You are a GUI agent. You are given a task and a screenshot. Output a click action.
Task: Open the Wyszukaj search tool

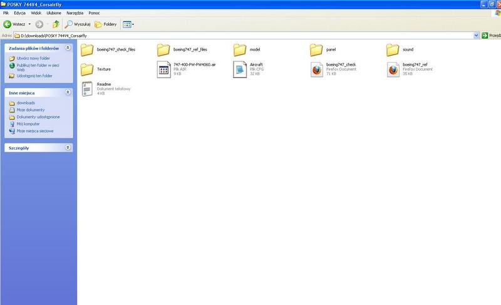point(78,24)
